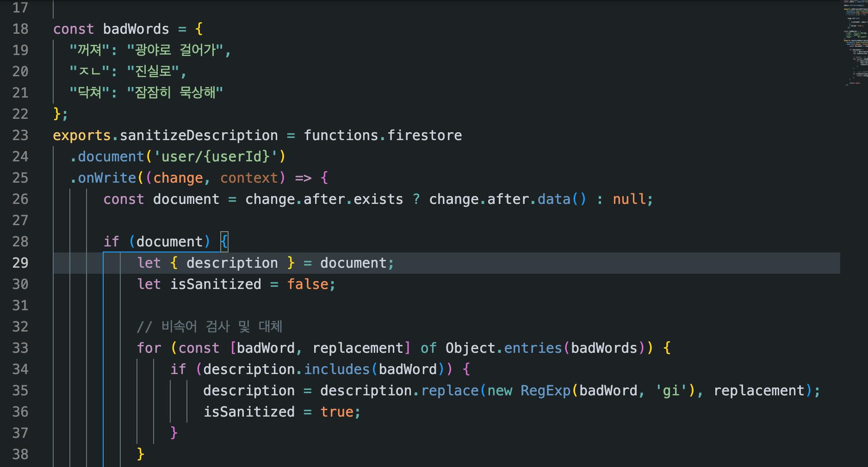Click line number 18 in gutter
868x467 pixels.
[x=20, y=29]
